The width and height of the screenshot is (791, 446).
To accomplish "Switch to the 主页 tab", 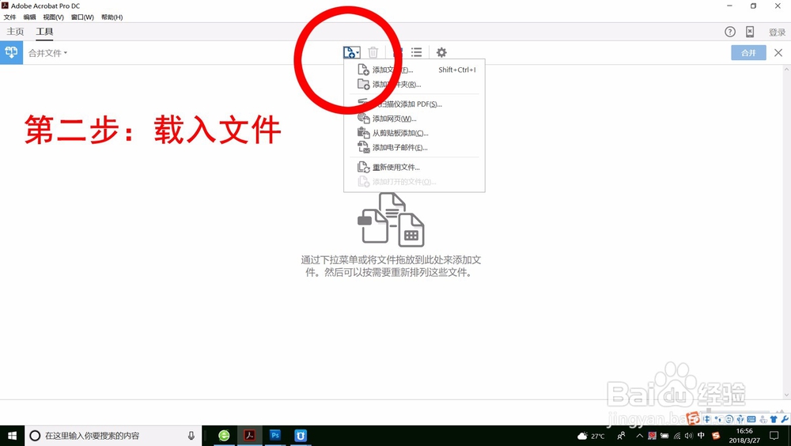I will click(15, 32).
